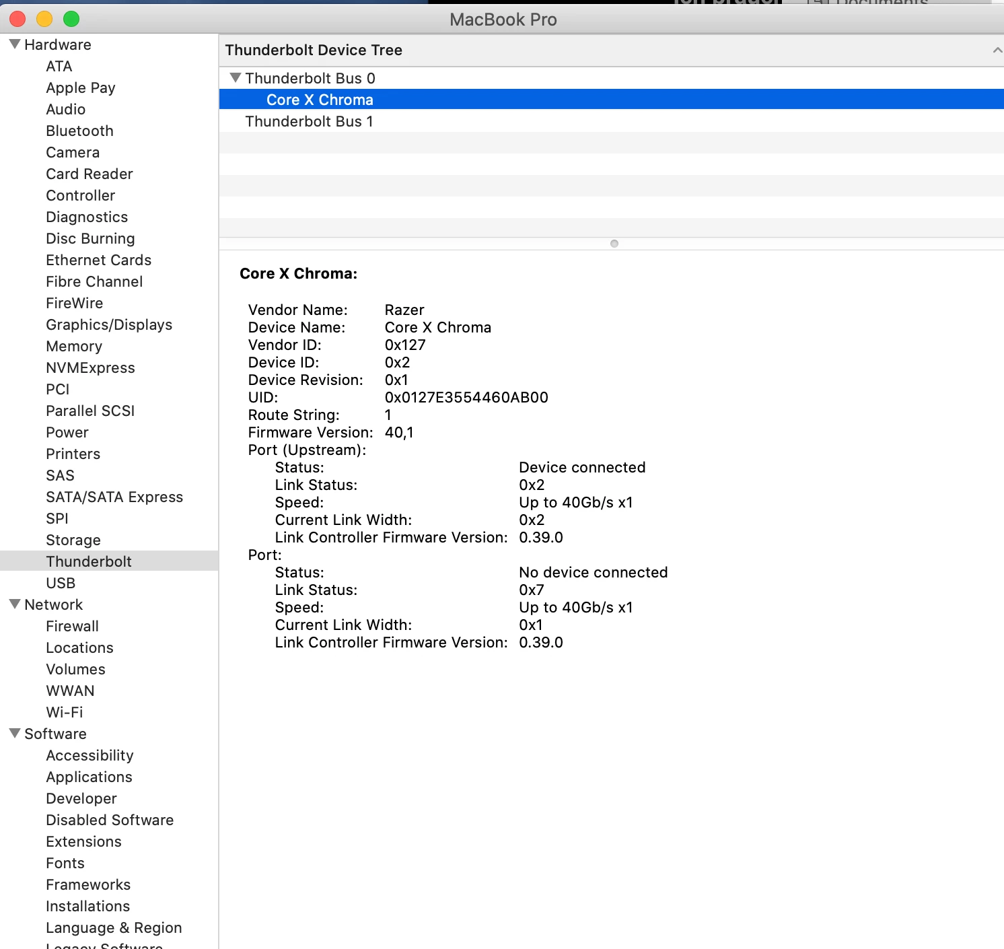This screenshot has height=949, width=1004.
Task: Open Card Reader information
Action: (x=89, y=174)
